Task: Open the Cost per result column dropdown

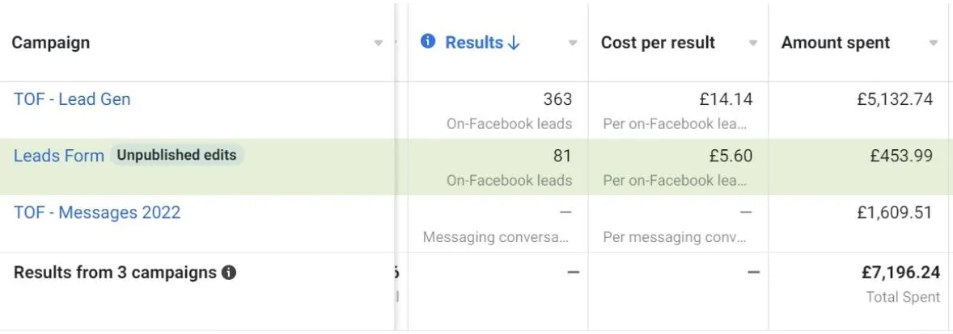Action: pyautogui.click(x=753, y=43)
